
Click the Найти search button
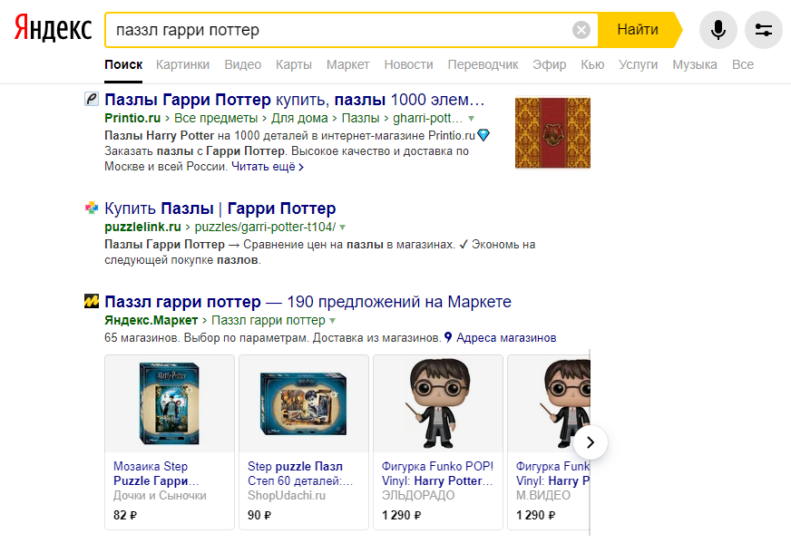638,30
